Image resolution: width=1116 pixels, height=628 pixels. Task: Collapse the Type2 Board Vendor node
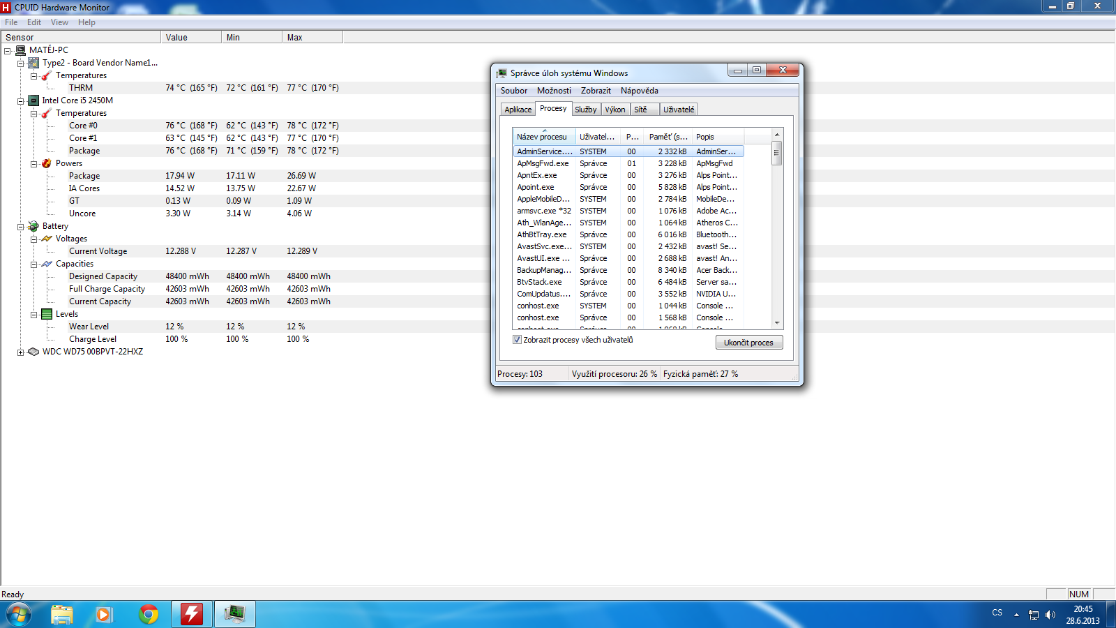(21, 63)
